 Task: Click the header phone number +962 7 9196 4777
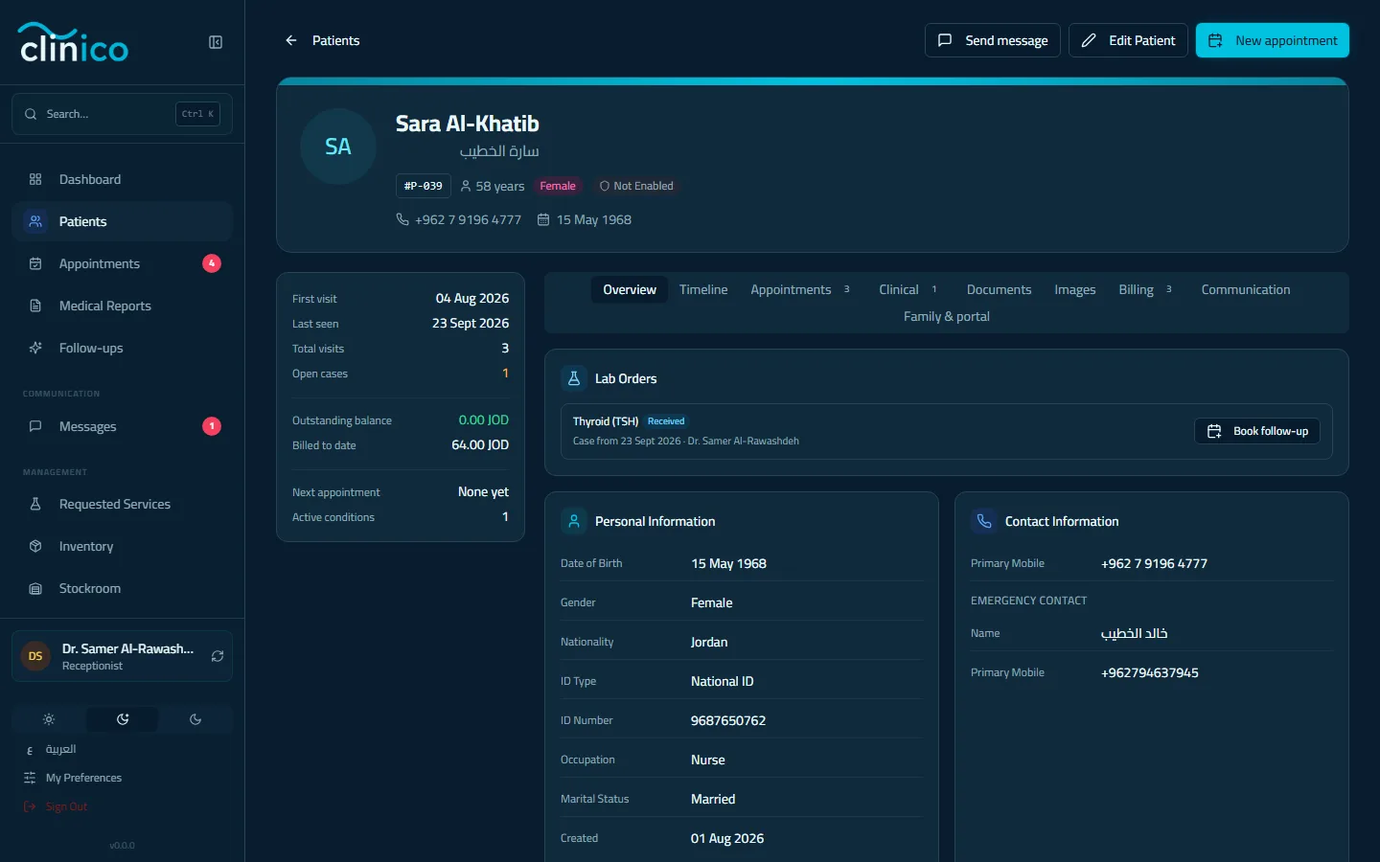click(x=468, y=219)
